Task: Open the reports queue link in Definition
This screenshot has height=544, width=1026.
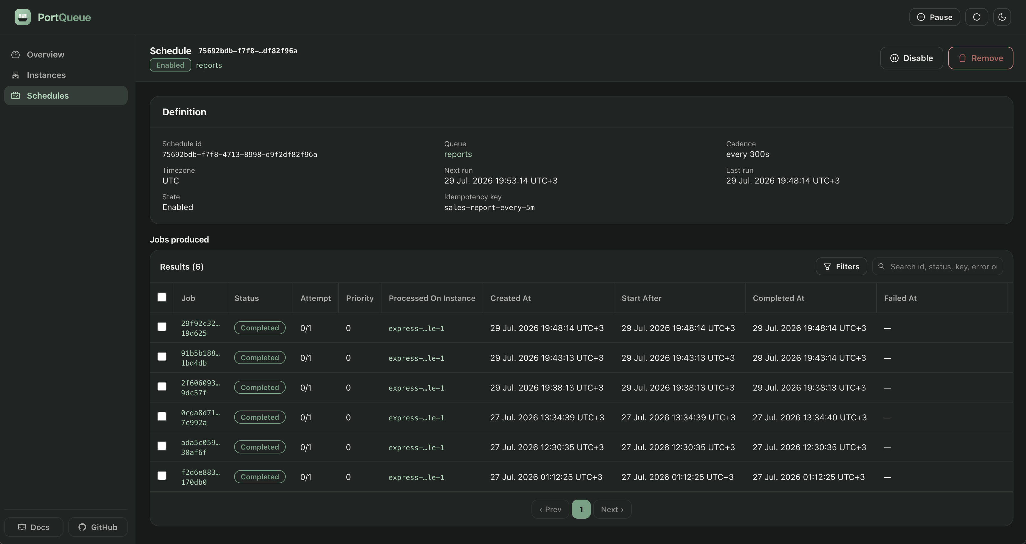Action: point(458,154)
